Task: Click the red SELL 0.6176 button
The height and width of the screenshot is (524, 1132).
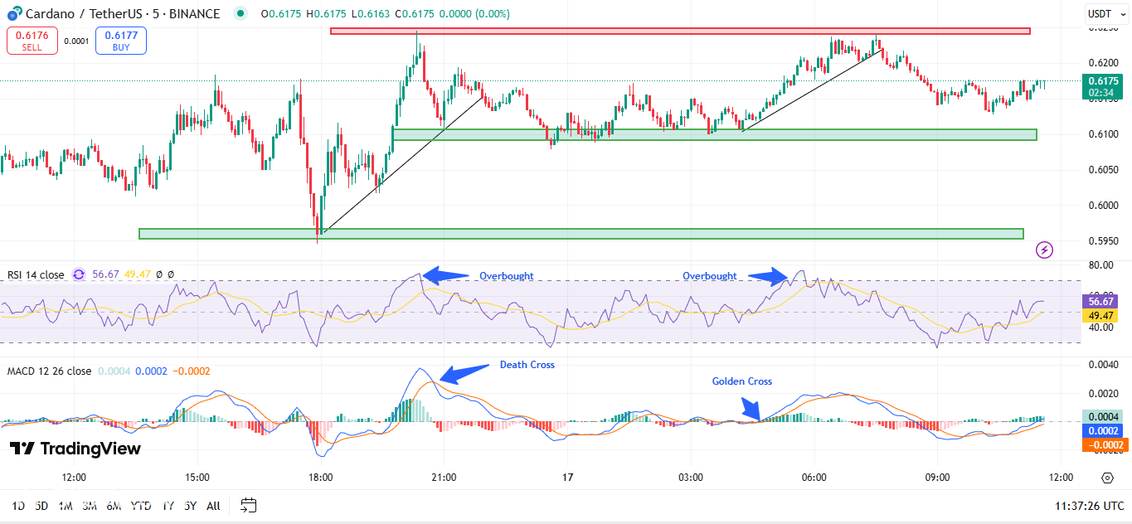Action: click(x=32, y=41)
